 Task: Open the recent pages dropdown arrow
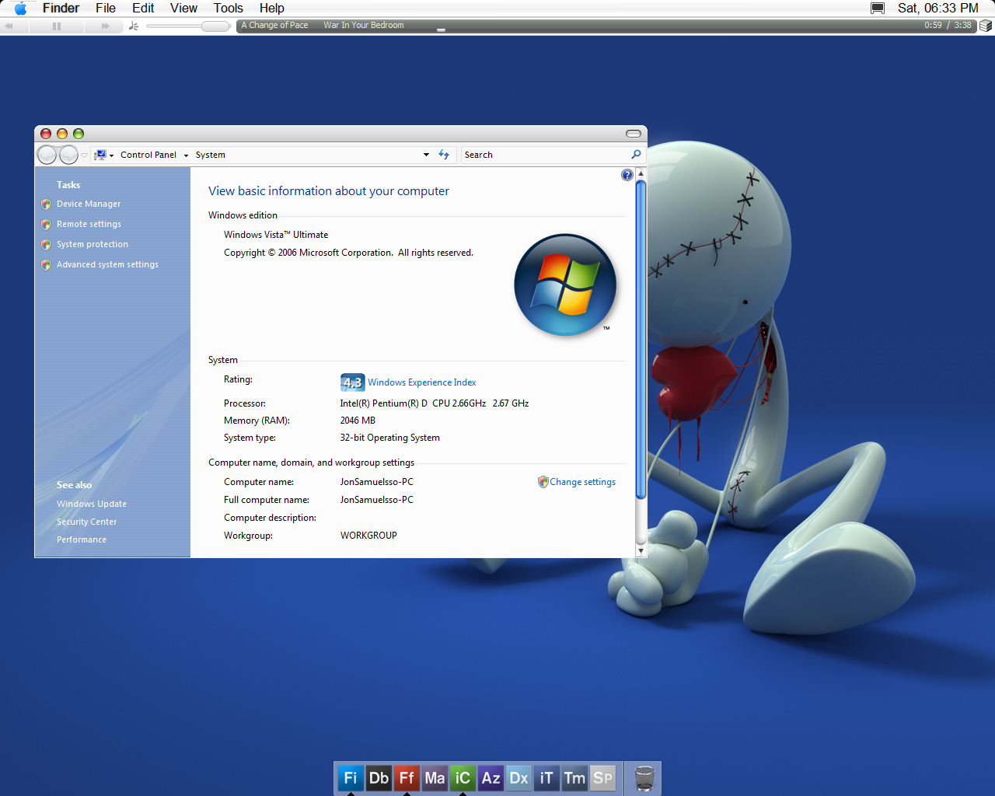pyautogui.click(x=85, y=155)
